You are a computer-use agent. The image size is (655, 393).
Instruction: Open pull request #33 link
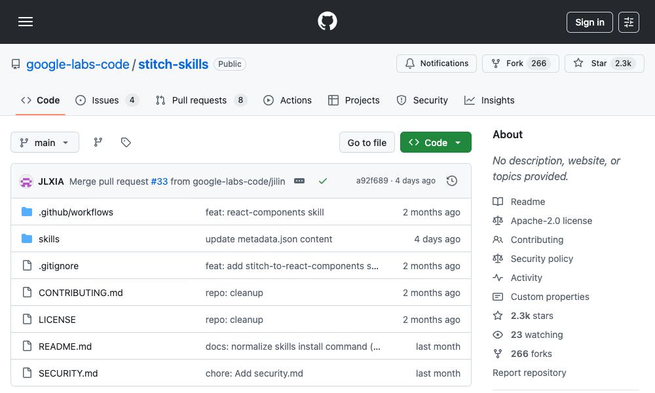click(159, 181)
